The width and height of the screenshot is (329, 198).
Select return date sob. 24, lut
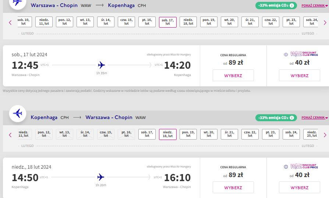point(291,134)
